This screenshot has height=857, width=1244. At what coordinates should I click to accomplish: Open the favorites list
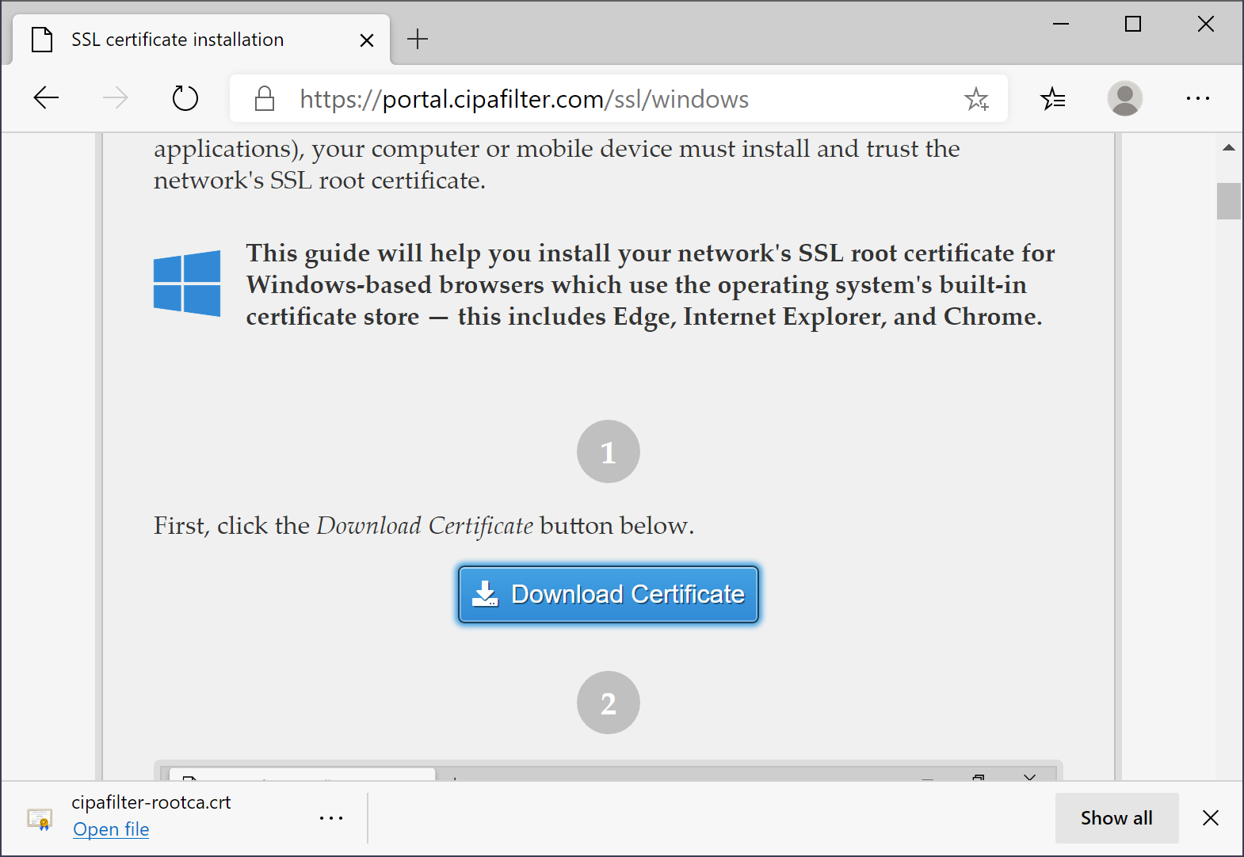click(1053, 99)
